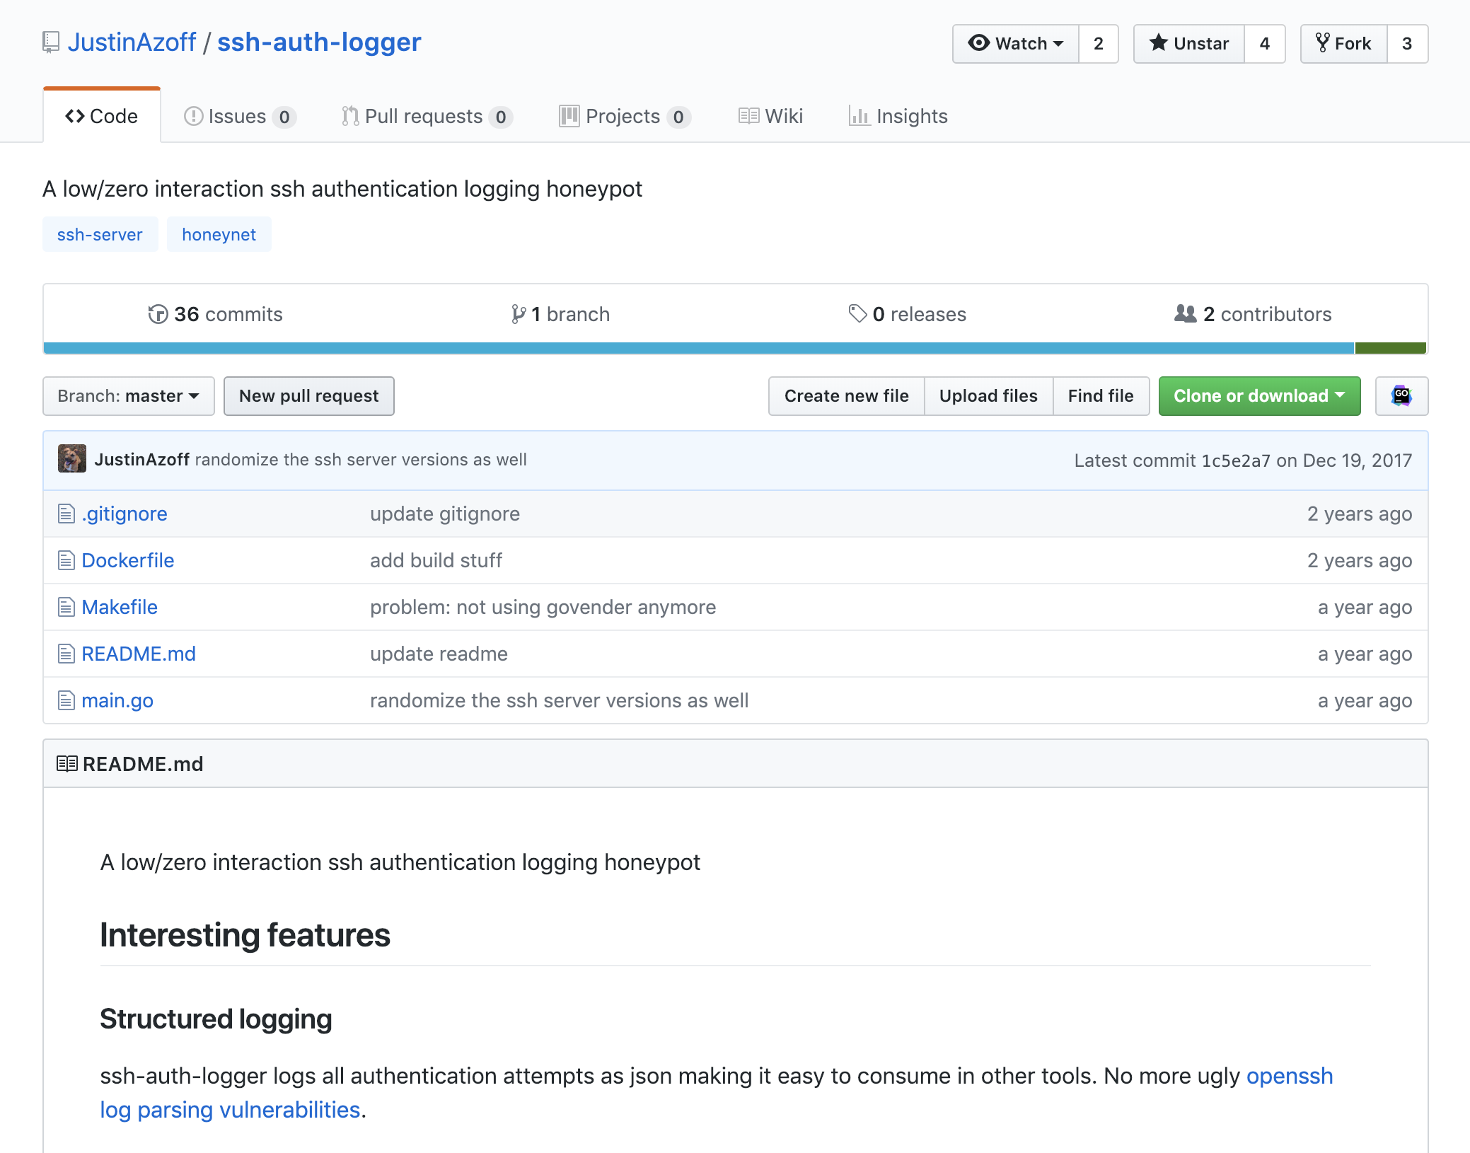Image resolution: width=1470 pixels, height=1153 pixels.
Task: Open the Watch dropdown
Action: click(x=1016, y=44)
